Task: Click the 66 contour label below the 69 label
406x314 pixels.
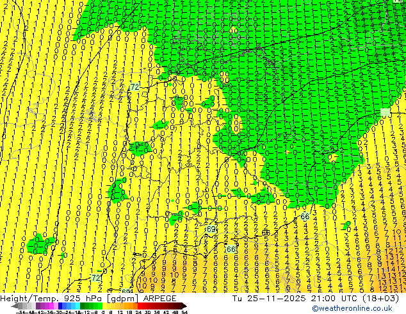Action: point(231,249)
